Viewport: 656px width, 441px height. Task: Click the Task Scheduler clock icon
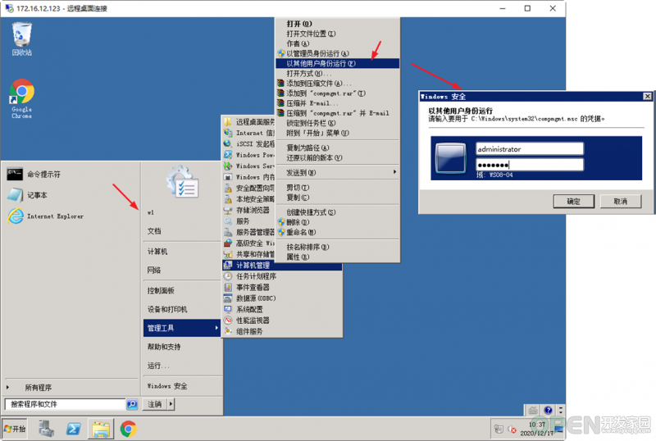(228, 276)
